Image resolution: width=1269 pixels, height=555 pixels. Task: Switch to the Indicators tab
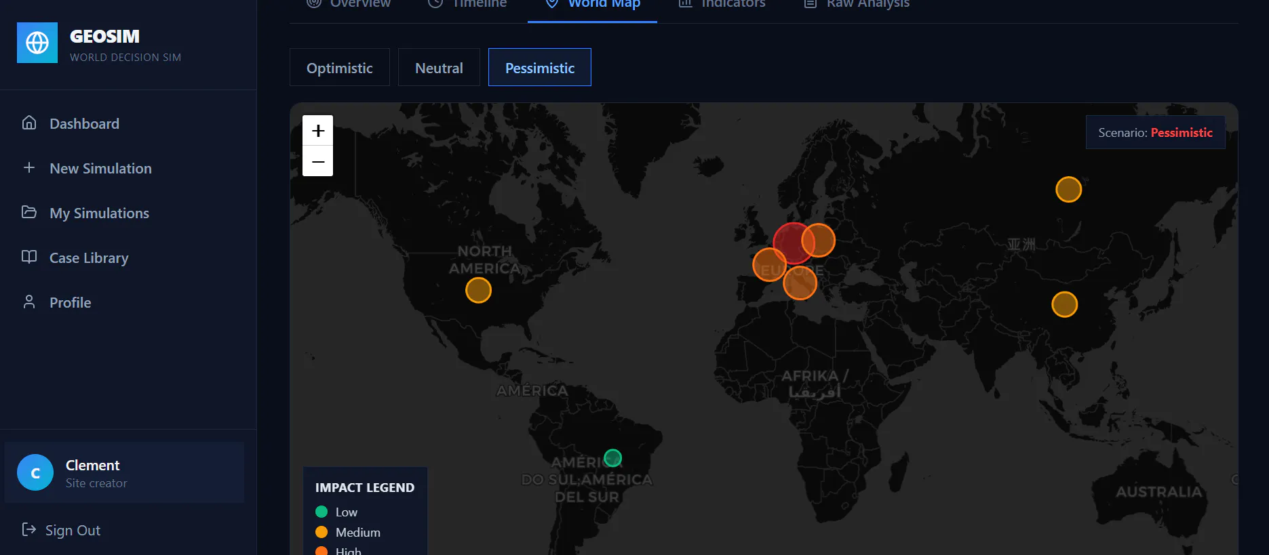point(722,4)
